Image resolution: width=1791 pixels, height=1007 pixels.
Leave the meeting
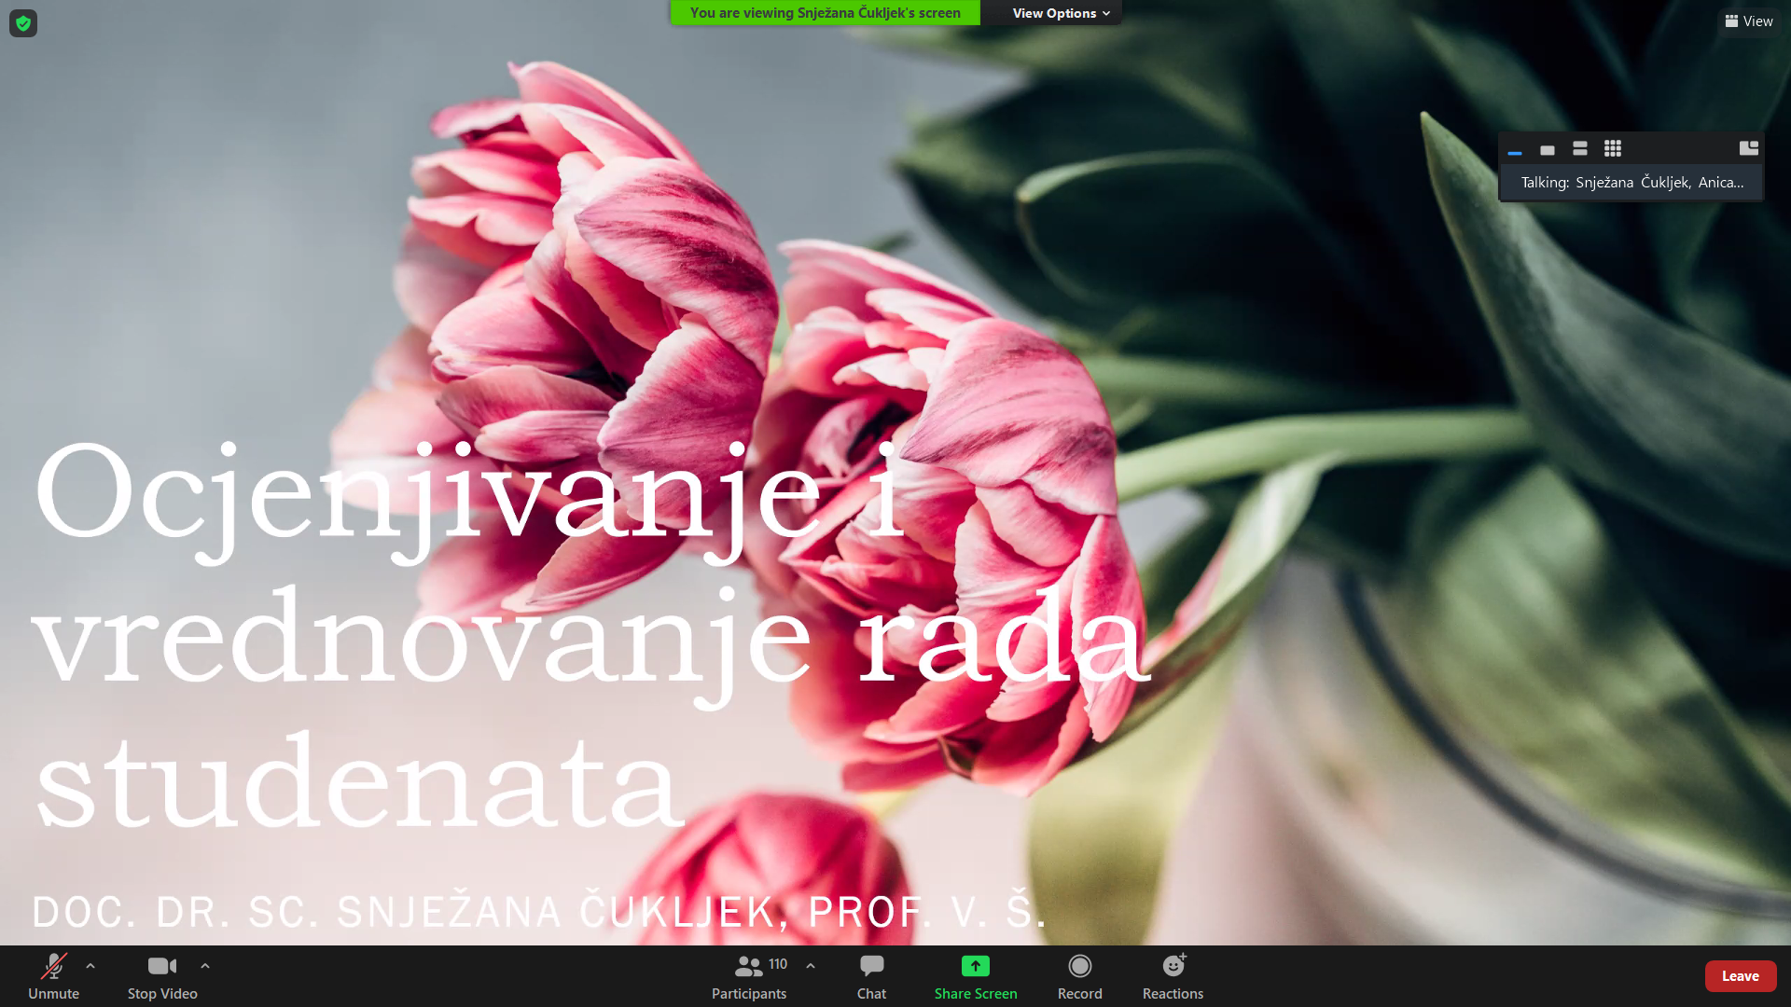click(1740, 976)
